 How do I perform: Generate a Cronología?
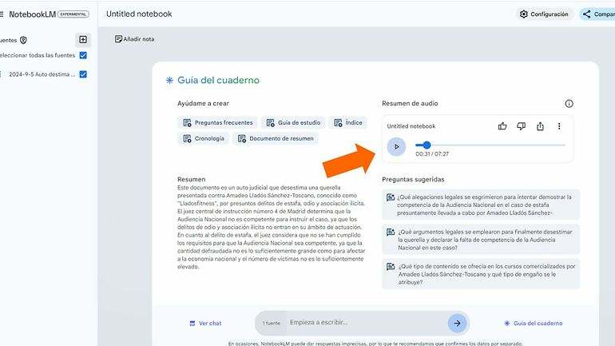click(x=204, y=138)
